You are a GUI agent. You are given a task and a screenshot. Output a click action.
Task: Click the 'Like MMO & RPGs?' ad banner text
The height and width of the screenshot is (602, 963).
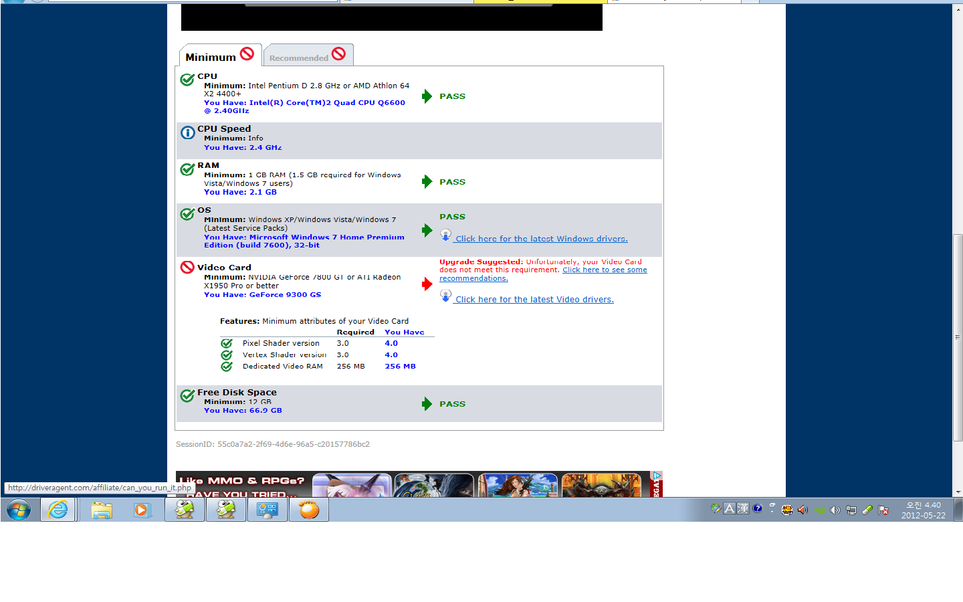(241, 480)
